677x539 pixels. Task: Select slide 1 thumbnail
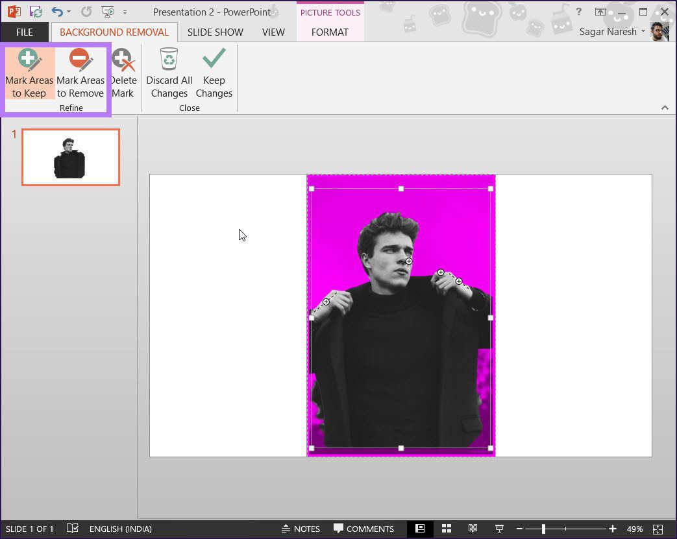click(x=71, y=157)
